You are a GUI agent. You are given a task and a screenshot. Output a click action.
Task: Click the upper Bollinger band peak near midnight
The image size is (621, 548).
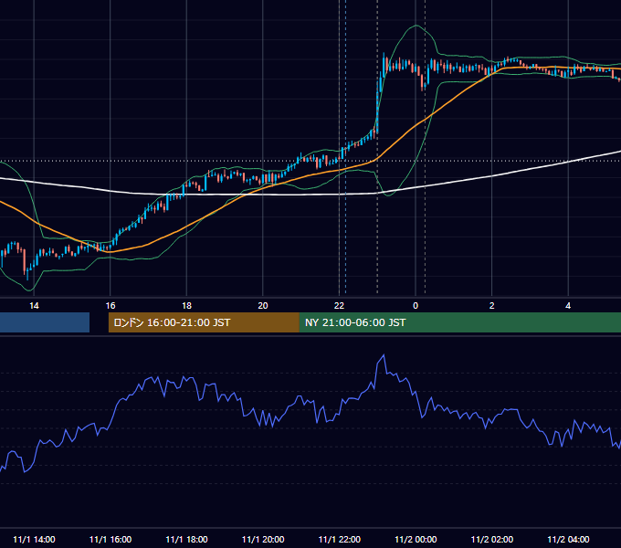pyautogui.click(x=416, y=26)
